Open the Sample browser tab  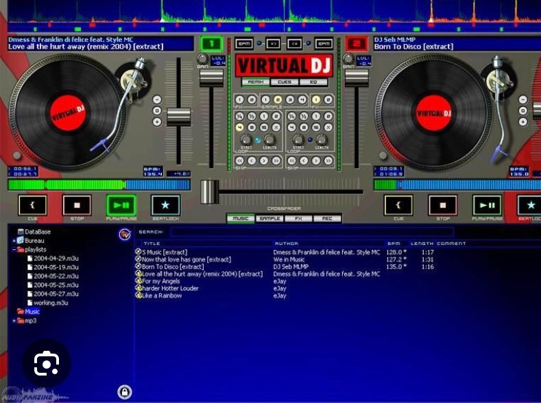pyautogui.click(x=269, y=218)
